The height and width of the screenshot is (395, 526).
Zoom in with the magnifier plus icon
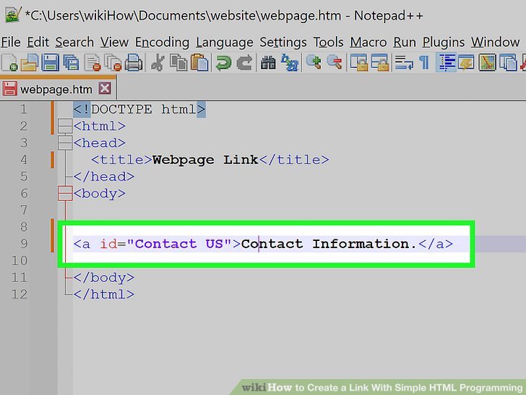tap(314, 63)
